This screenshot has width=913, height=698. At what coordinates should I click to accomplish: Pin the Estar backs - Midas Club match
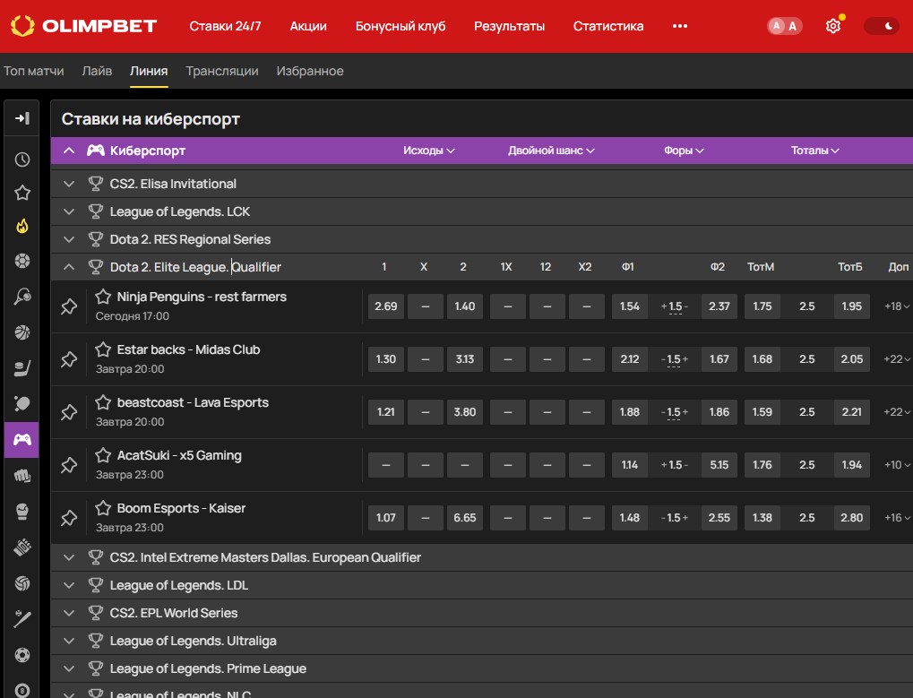tap(69, 359)
